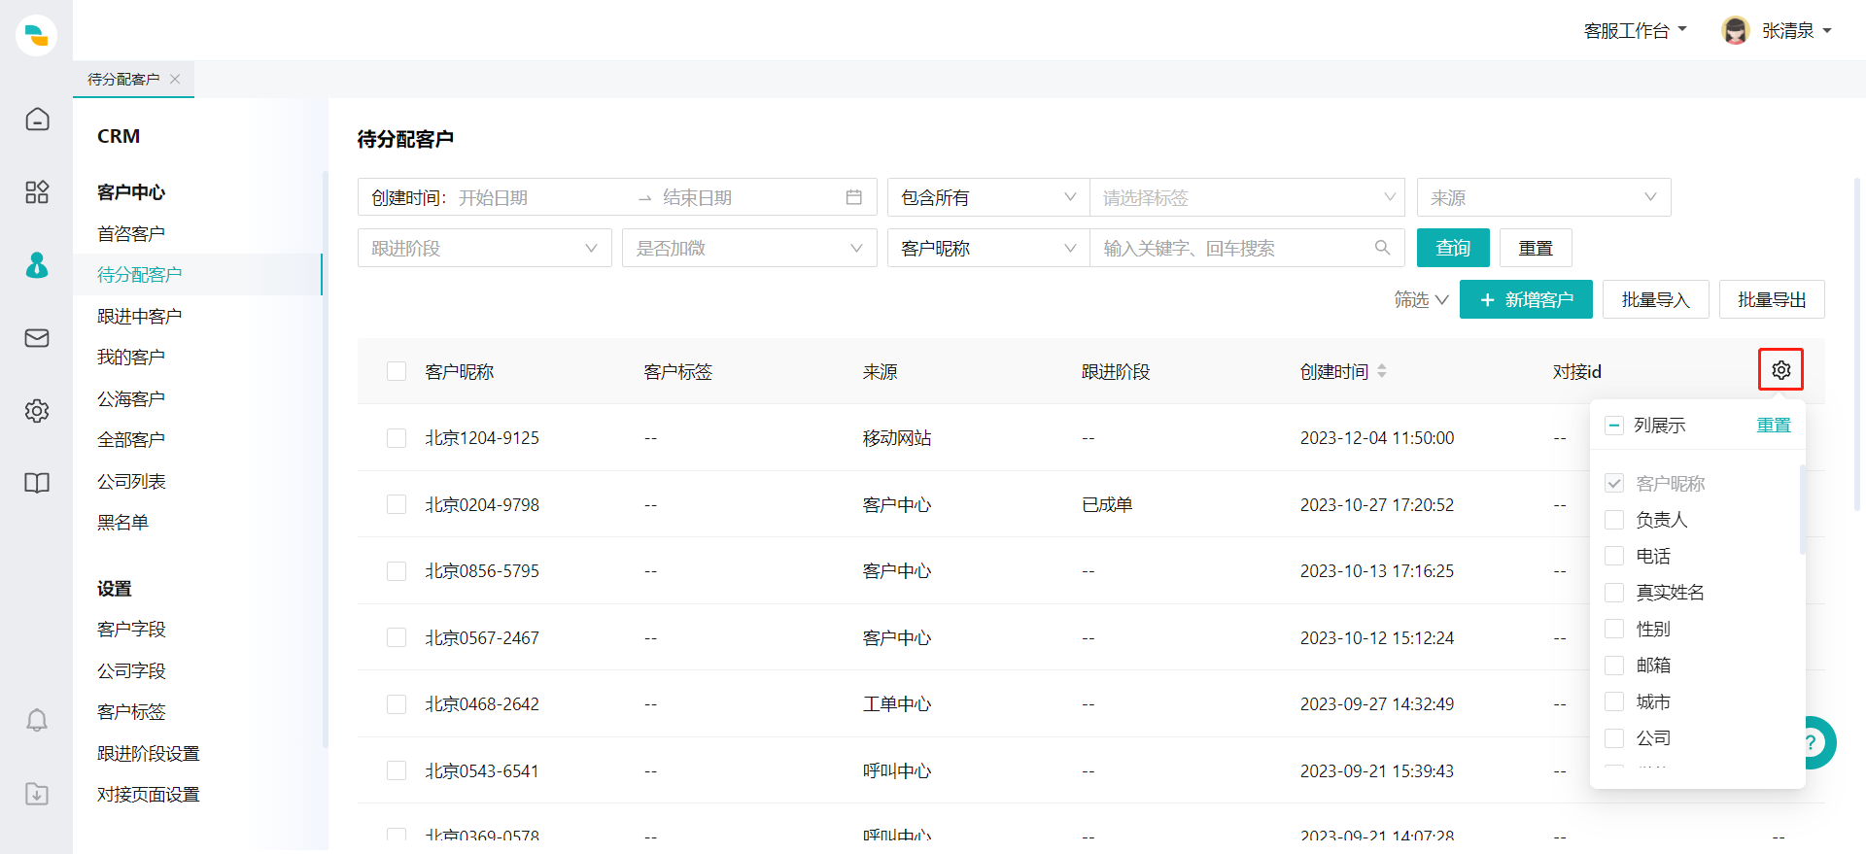This screenshot has width=1866, height=854.
Task: Open the 客服工作台 dropdown menu
Action: 1635,31
